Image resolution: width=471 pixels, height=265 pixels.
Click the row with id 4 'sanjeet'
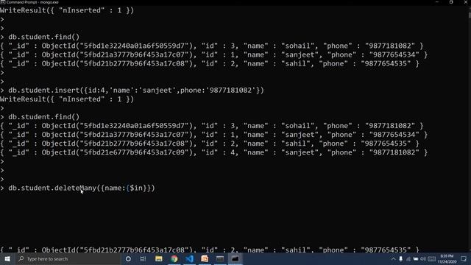pyautogui.click(x=214, y=152)
